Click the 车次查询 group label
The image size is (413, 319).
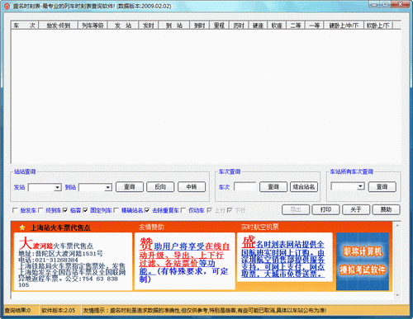(230, 171)
